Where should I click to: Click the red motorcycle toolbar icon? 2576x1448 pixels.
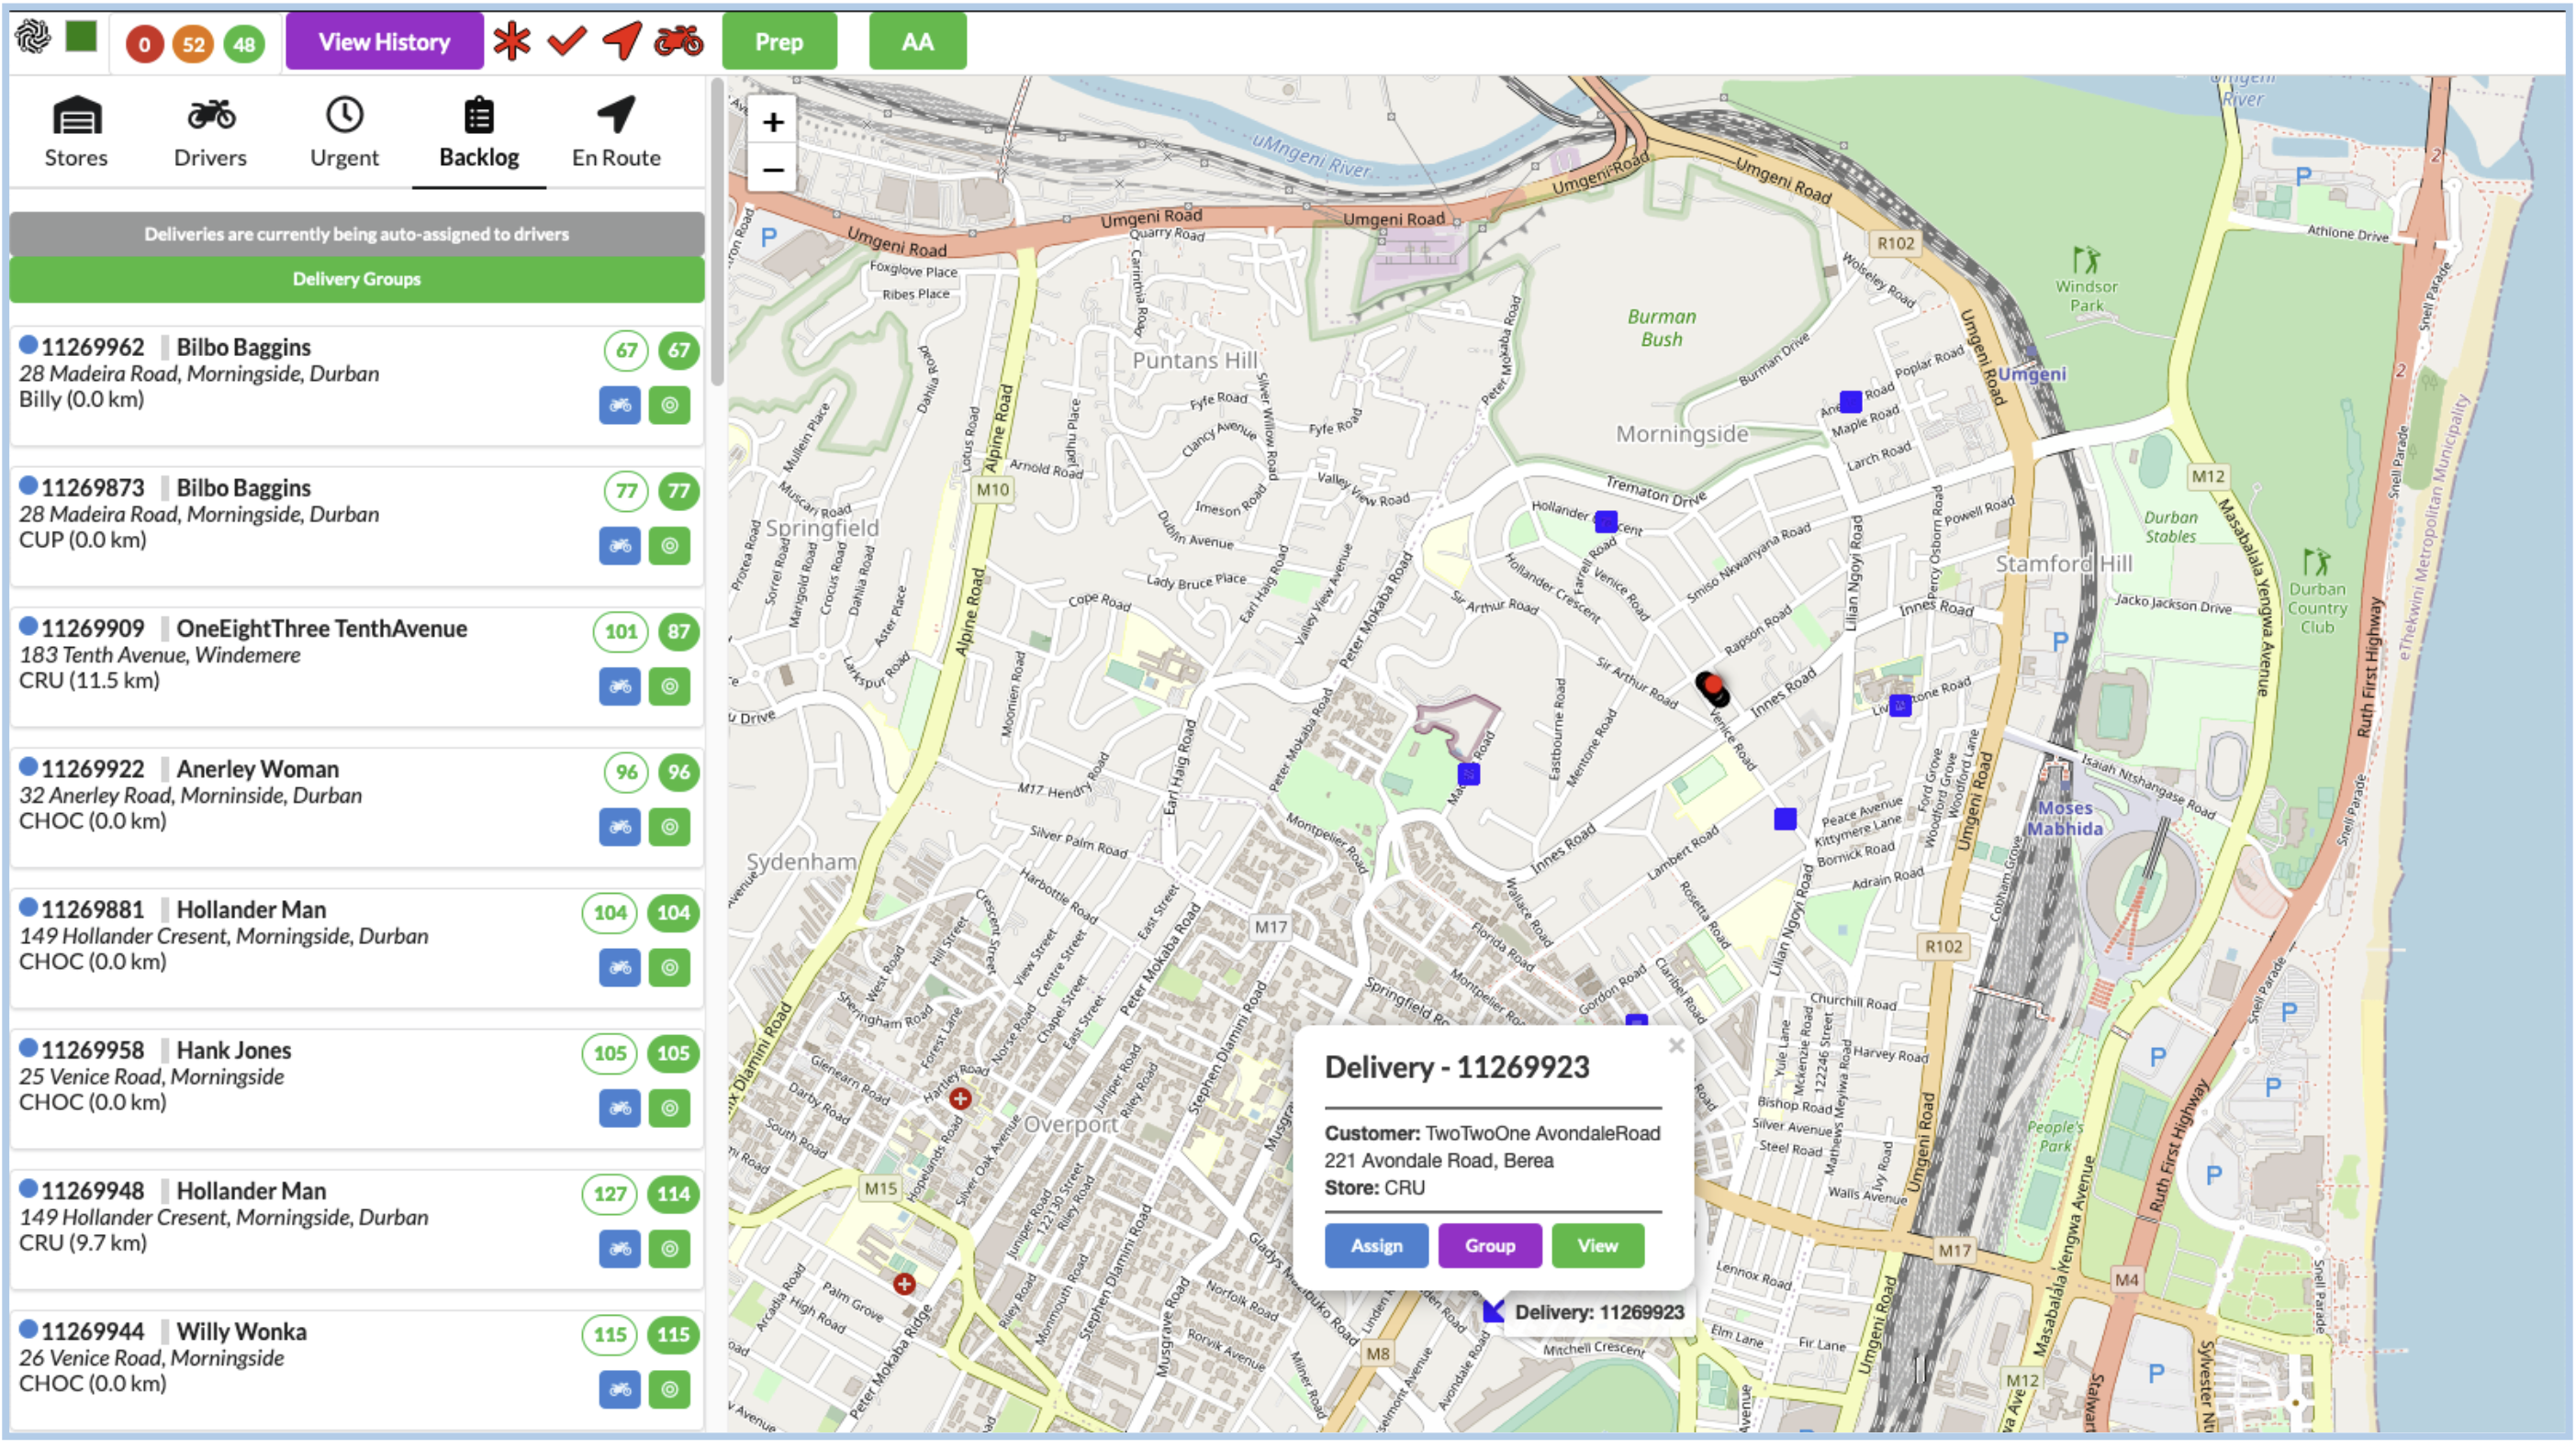[679, 42]
